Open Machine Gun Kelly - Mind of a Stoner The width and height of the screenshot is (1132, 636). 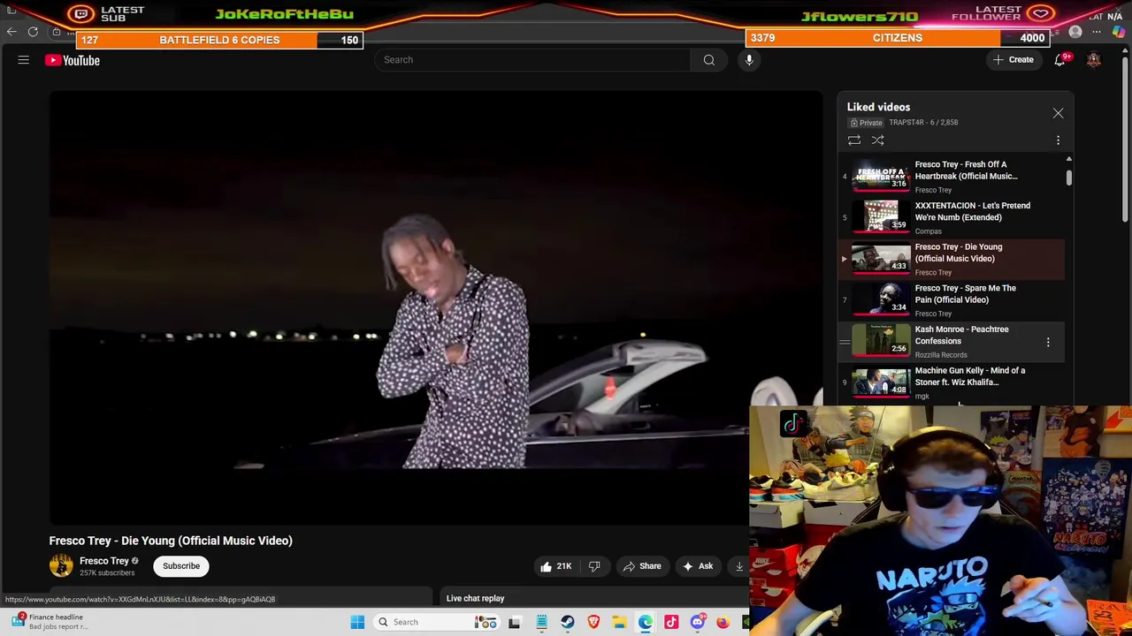pos(952,382)
